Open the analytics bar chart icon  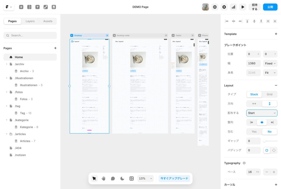[233, 7]
